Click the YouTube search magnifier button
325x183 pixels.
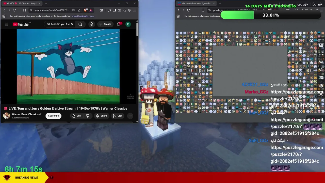[80, 24]
